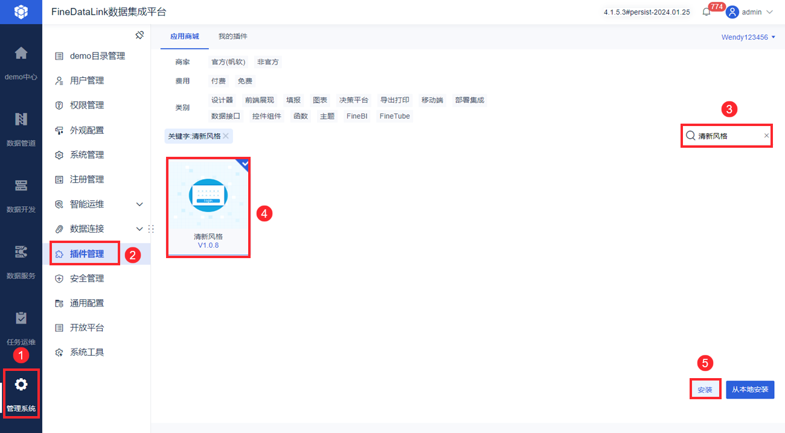The height and width of the screenshot is (433, 785).
Task: Click the V1.0.8 version label
Action: [x=208, y=246]
